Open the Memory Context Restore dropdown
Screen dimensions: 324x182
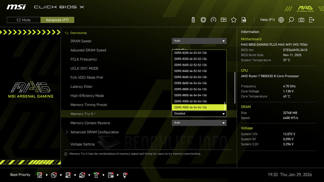199,123
